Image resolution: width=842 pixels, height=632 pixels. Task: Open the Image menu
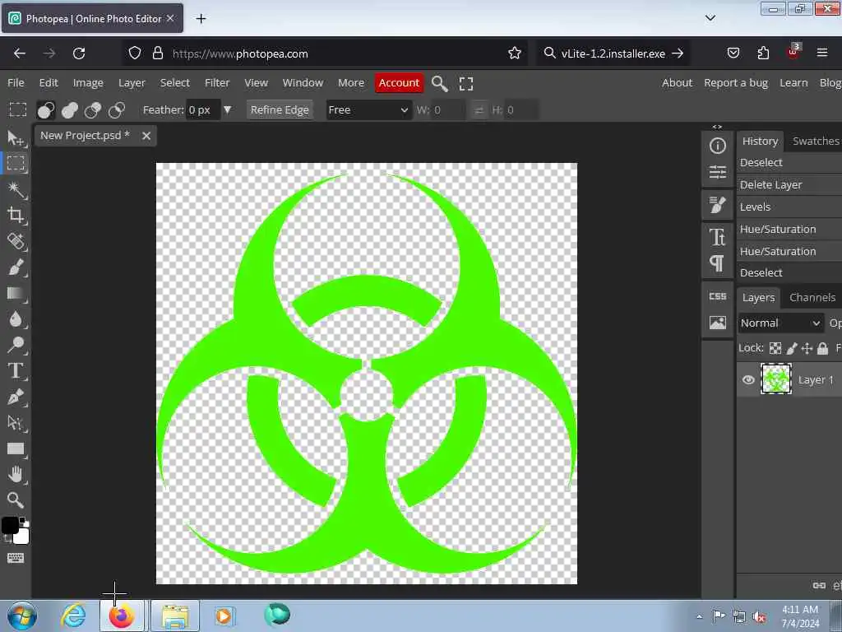(88, 83)
